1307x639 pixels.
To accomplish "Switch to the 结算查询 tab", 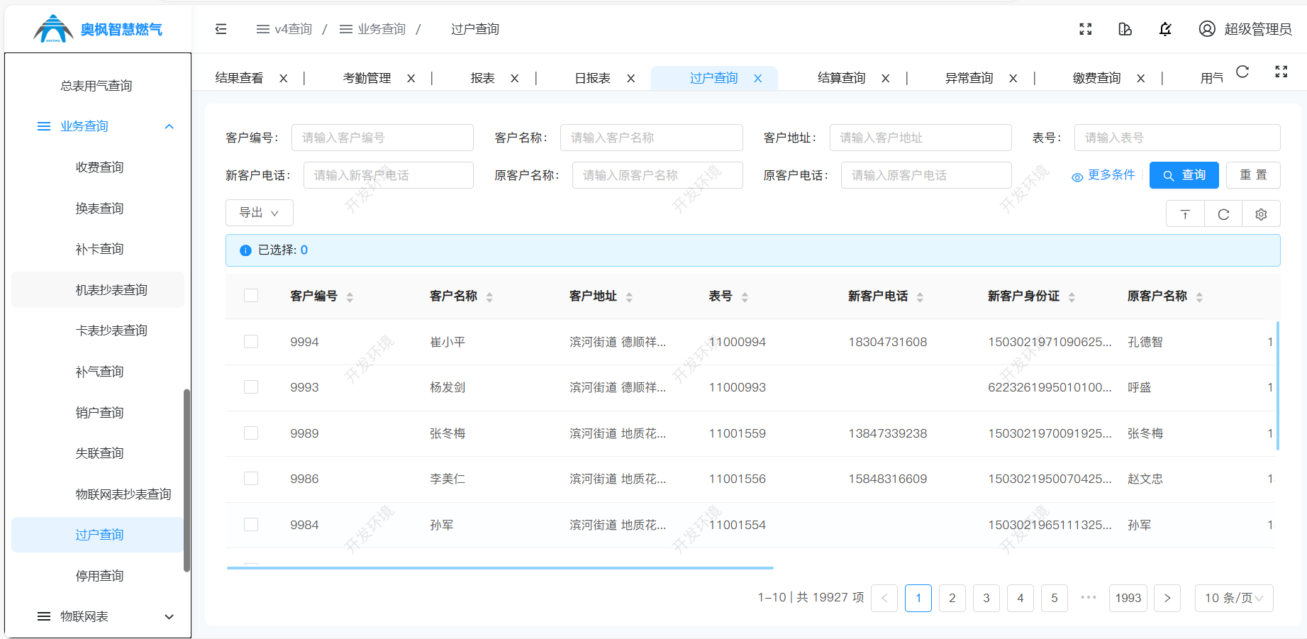I will pyautogui.click(x=842, y=78).
